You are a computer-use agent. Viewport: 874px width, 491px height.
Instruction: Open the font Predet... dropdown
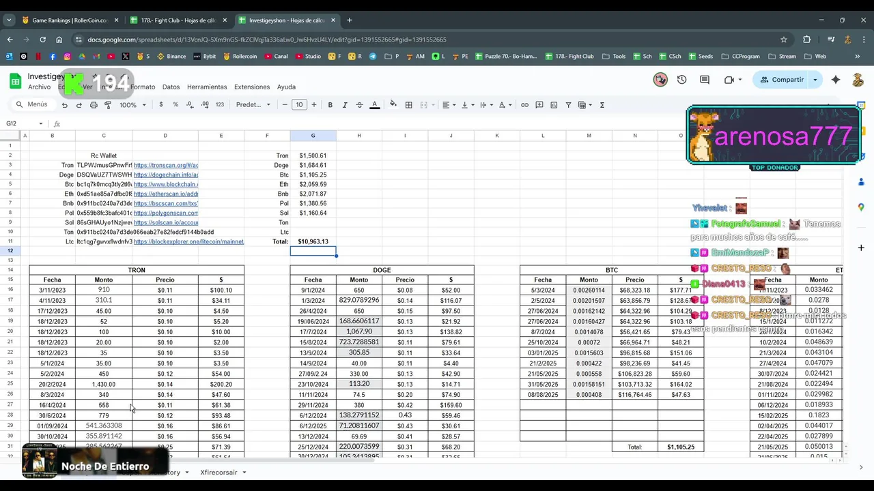click(253, 105)
